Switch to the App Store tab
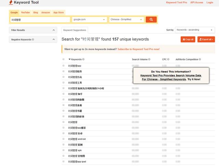Viewport: 219px width, 166px height. pyautogui.click(x=59, y=13)
